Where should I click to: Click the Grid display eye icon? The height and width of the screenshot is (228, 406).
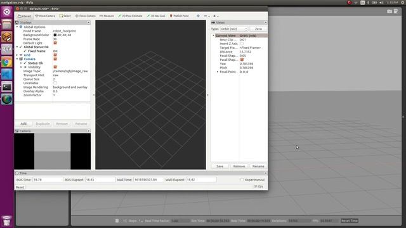point(21,55)
